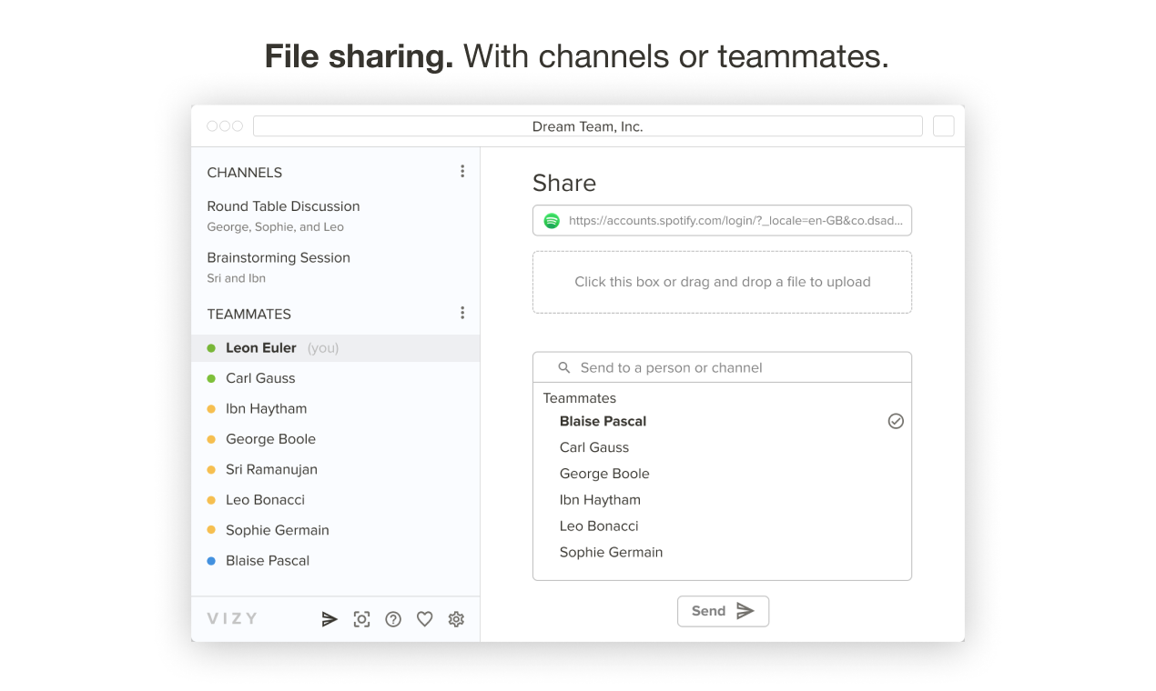The width and height of the screenshot is (1156, 691).
Task: Open the Channels three-dot menu
Action: click(x=462, y=171)
